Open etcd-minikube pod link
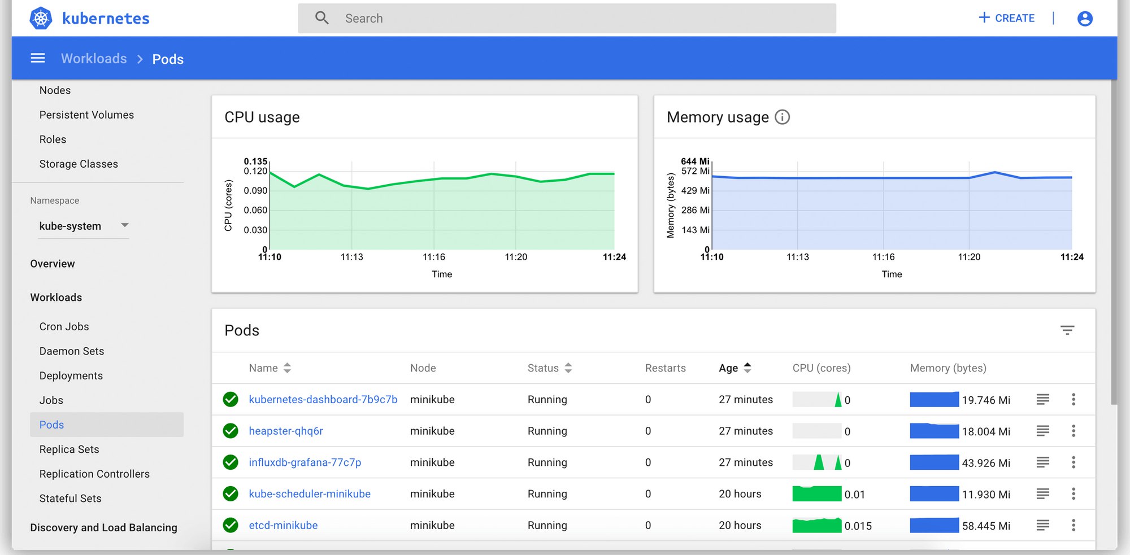This screenshot has width=1130, height=555. [x=283, y=525]
